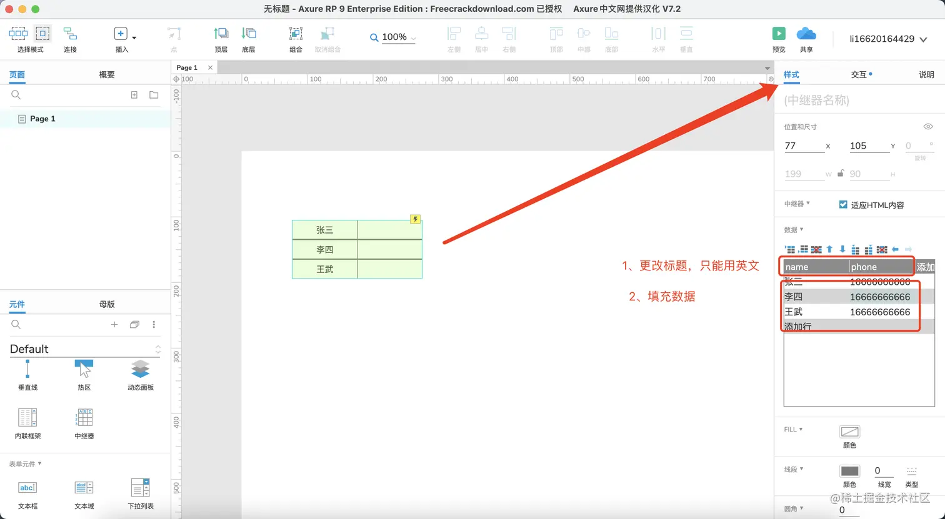Click the add folder icon in Pages panel

154,95
